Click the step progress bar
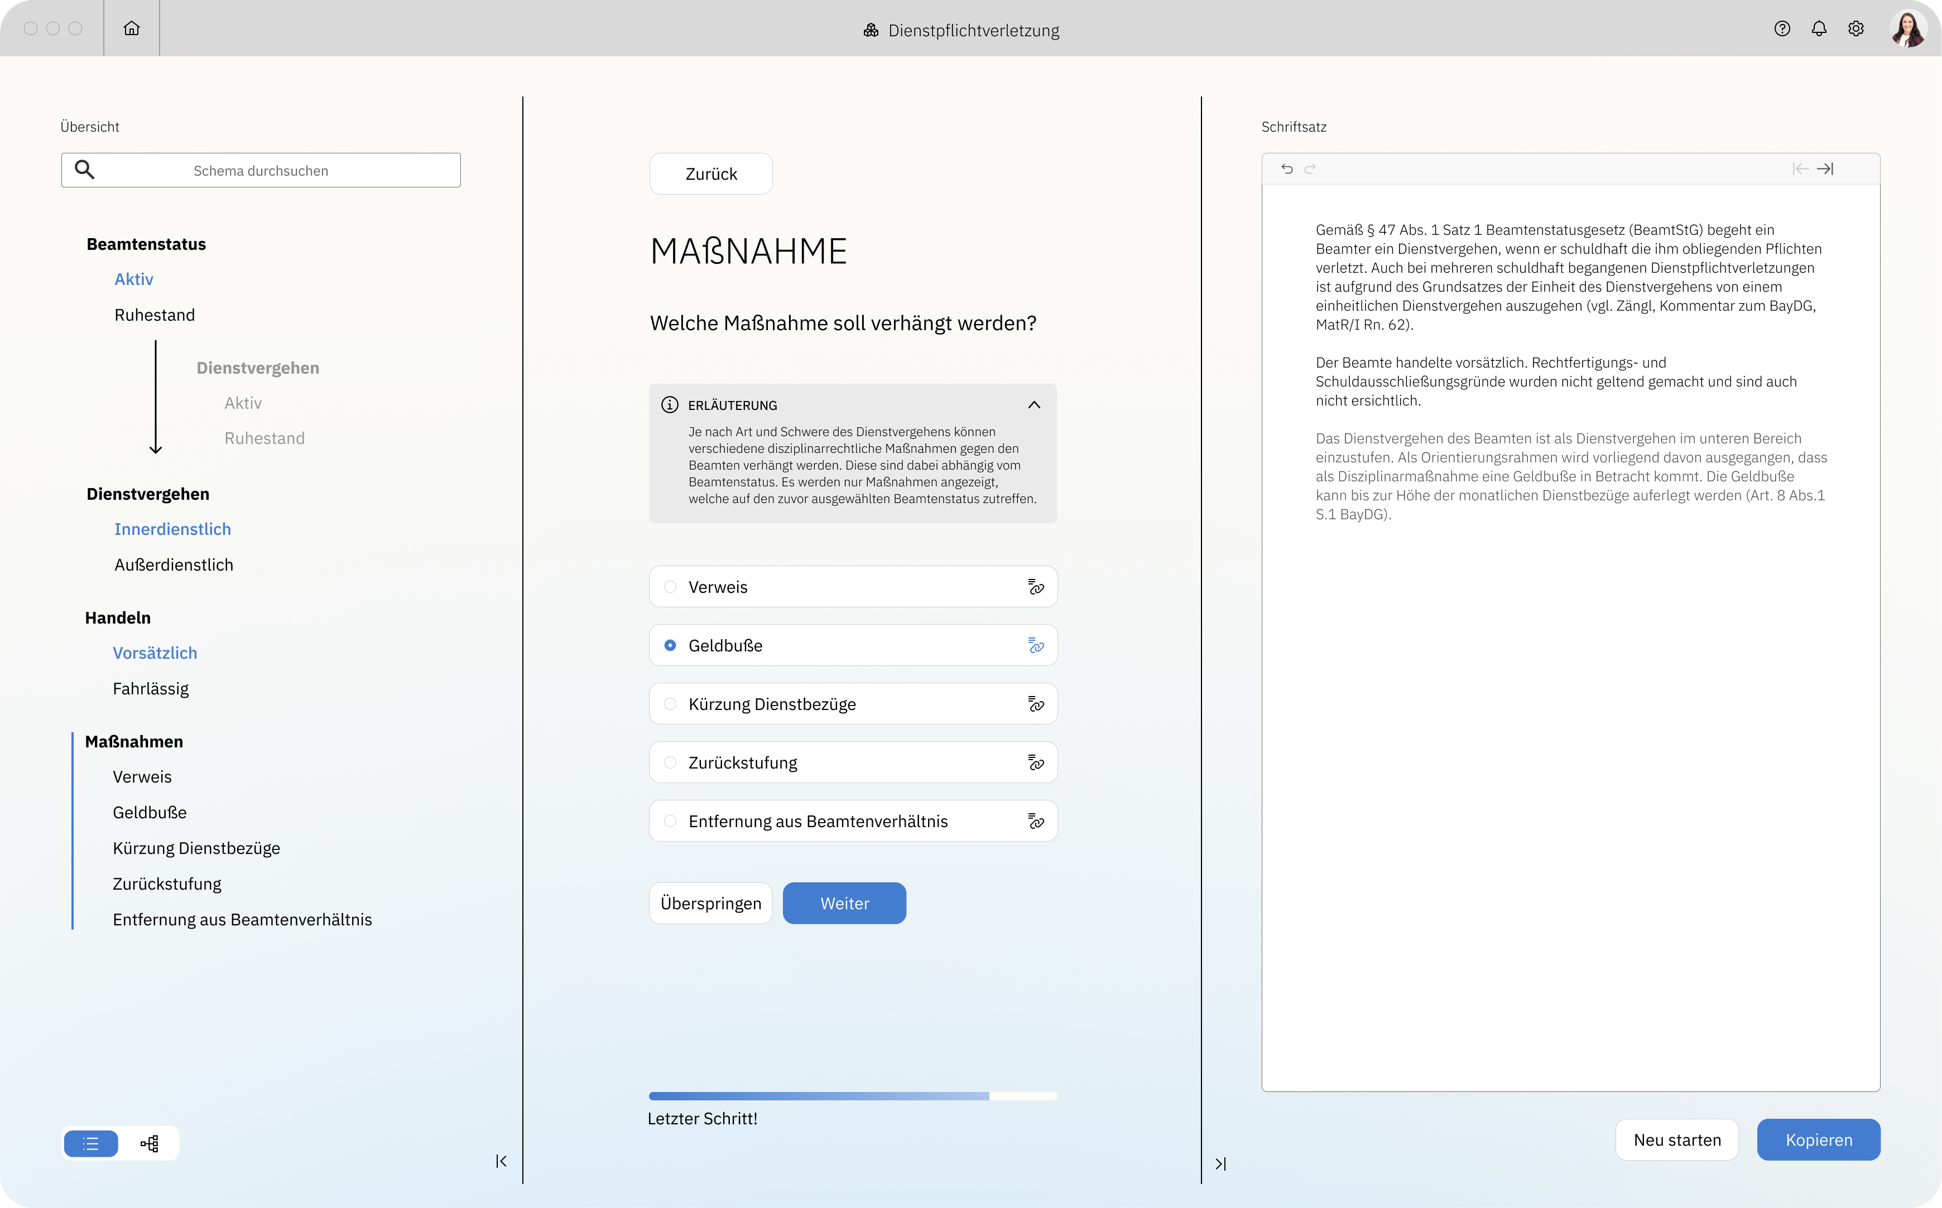The width and height of the screenshot is (1942, 1208). (x=853, y=1096)
